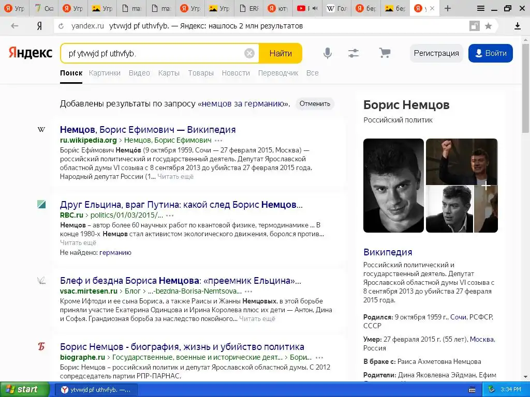
Task: Open the Yandex home button beside address bar
Action: coord(39,26)
